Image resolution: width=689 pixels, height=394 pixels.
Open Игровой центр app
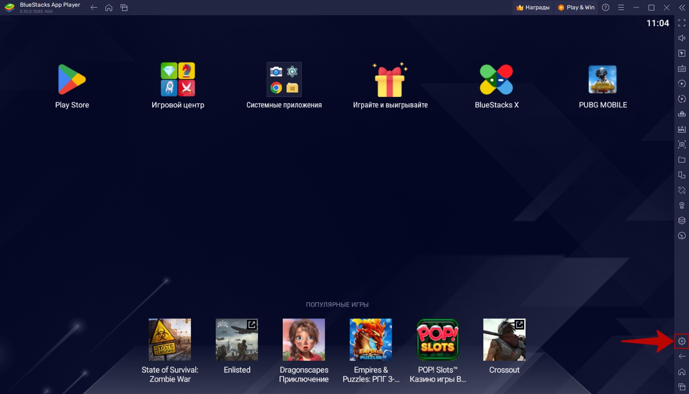[x=178, y=79]
